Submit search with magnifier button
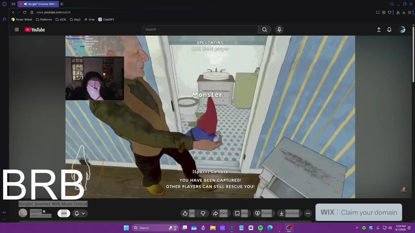The width and height of the screenshot is (415, 233). click(x=265, y=29)
